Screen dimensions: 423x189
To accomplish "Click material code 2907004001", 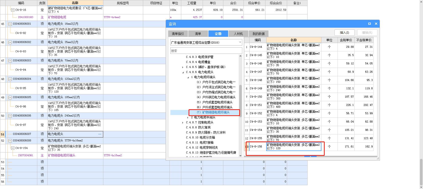I will [25, 156].
